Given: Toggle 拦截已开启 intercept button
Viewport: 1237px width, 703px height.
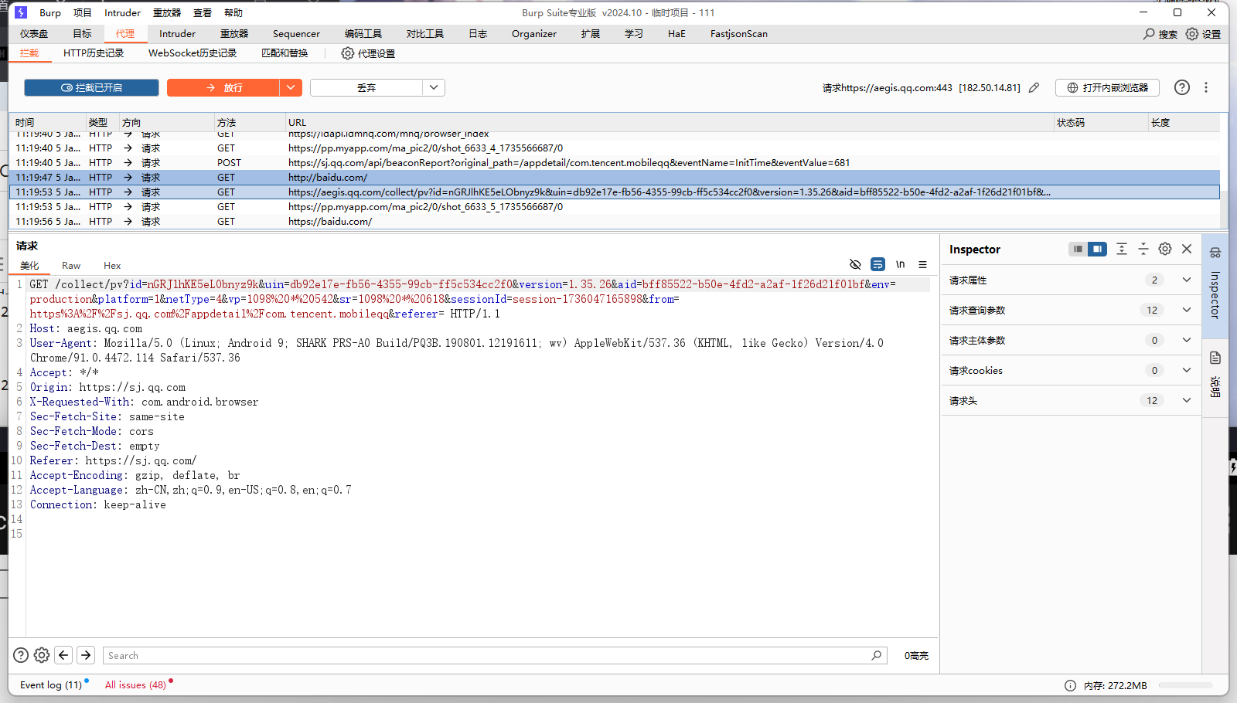Looking at the screenshot, I should [91, 88].
